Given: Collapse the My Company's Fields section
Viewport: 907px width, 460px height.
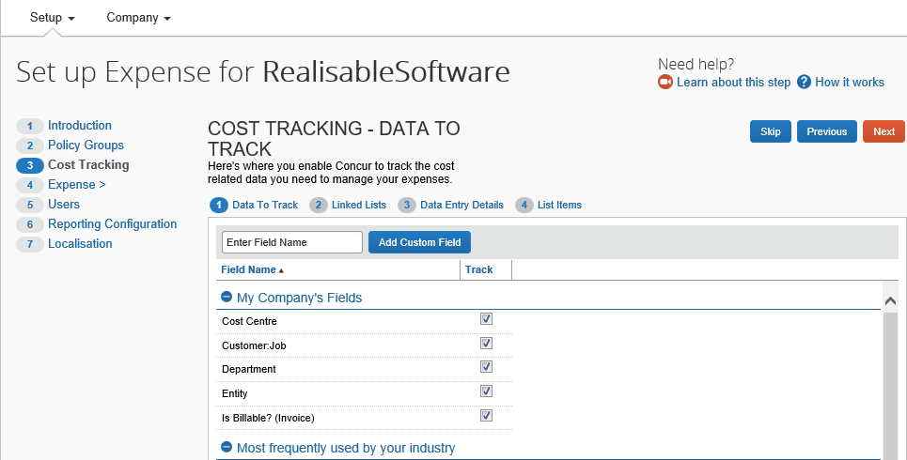Looking at the screenshot, I should coord(227,297).
